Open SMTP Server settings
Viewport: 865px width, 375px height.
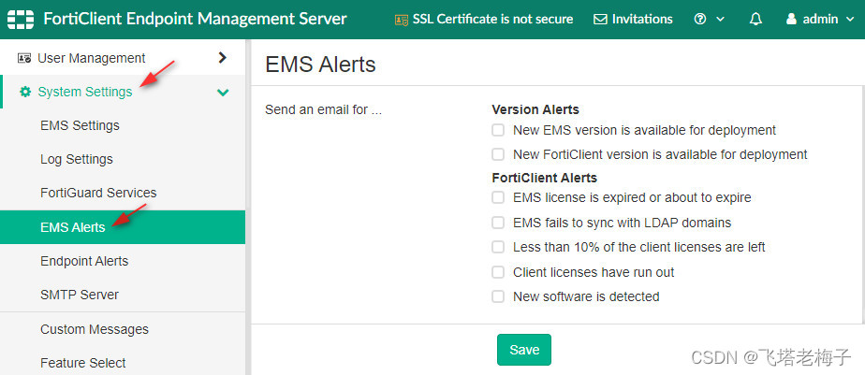coord(123,295)
